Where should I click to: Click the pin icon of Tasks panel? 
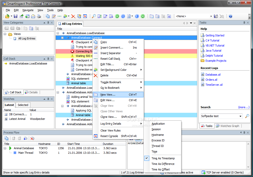coord(244,23)
